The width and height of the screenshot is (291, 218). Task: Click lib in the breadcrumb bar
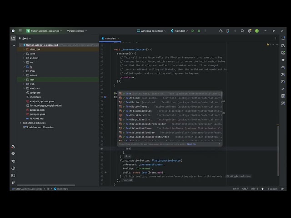(48, 189)
